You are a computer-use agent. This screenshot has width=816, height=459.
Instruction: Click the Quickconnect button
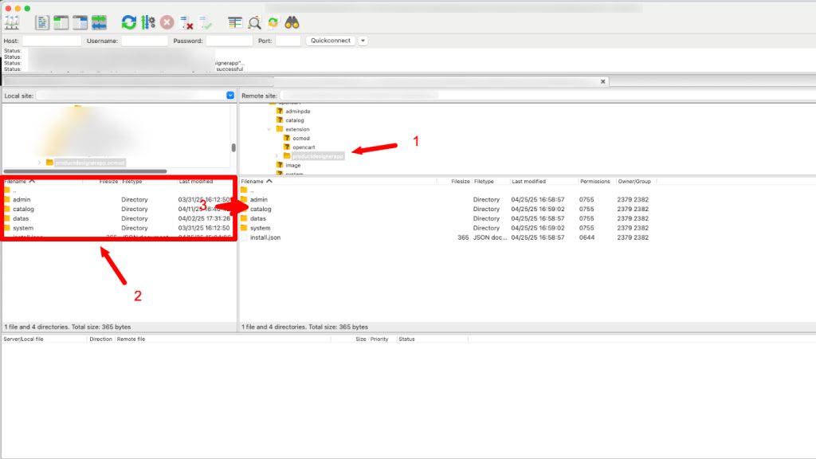pos(331,41)
